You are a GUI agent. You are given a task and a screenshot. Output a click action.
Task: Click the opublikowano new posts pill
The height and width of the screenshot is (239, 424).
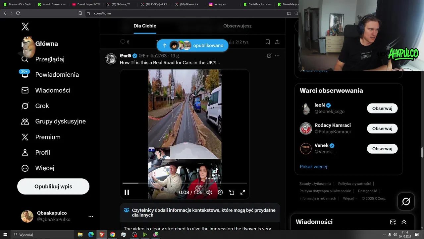click(x=192, y=45)
